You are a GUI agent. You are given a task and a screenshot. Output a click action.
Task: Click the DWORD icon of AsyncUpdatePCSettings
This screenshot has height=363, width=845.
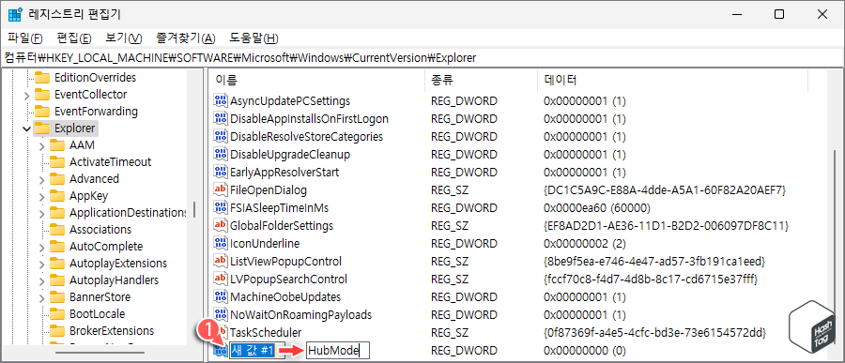pyautogui.click(x=221, y=100)
